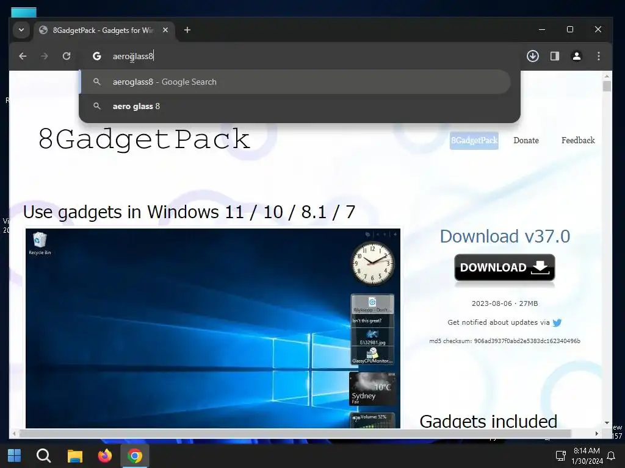625x468 pixels.
Task: Click the horizontal scrollbar thumb
Action: click(295, 433)
